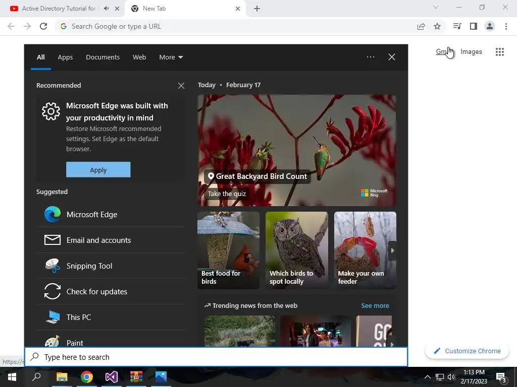
Task: Click the Apply button
Action: (x=98, y=169)
